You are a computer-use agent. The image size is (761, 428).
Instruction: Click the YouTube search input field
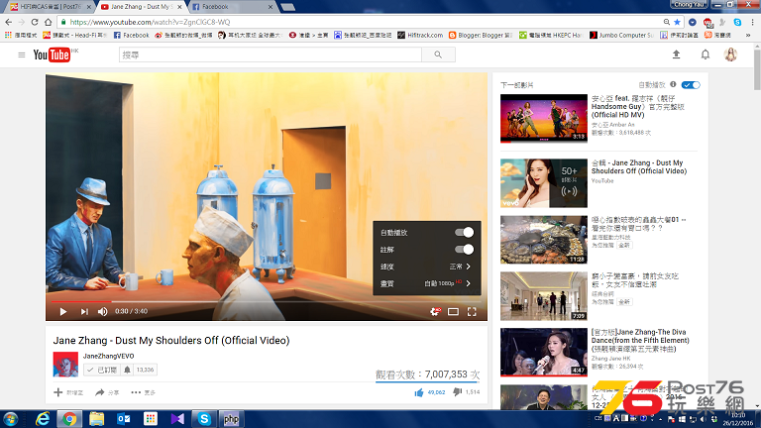coord(271,54)
